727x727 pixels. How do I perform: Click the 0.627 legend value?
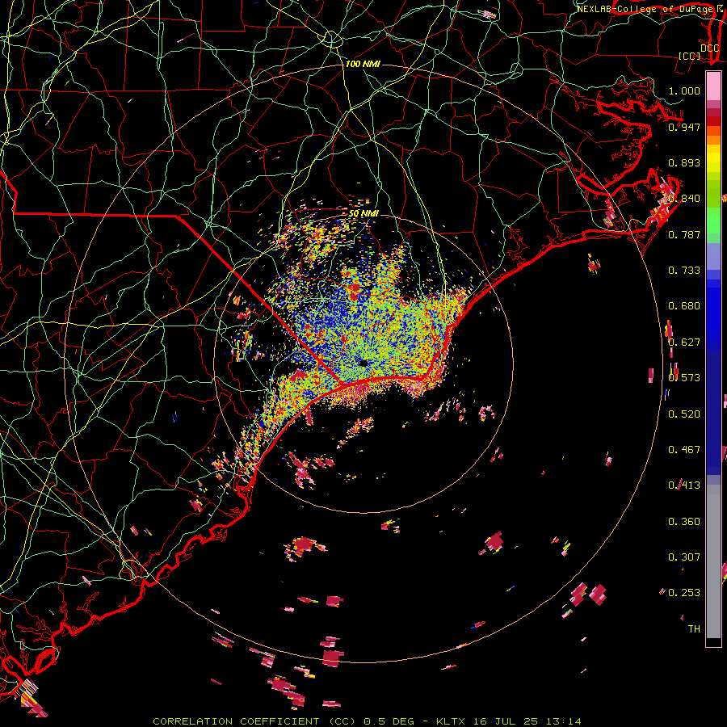click(684, 342)
